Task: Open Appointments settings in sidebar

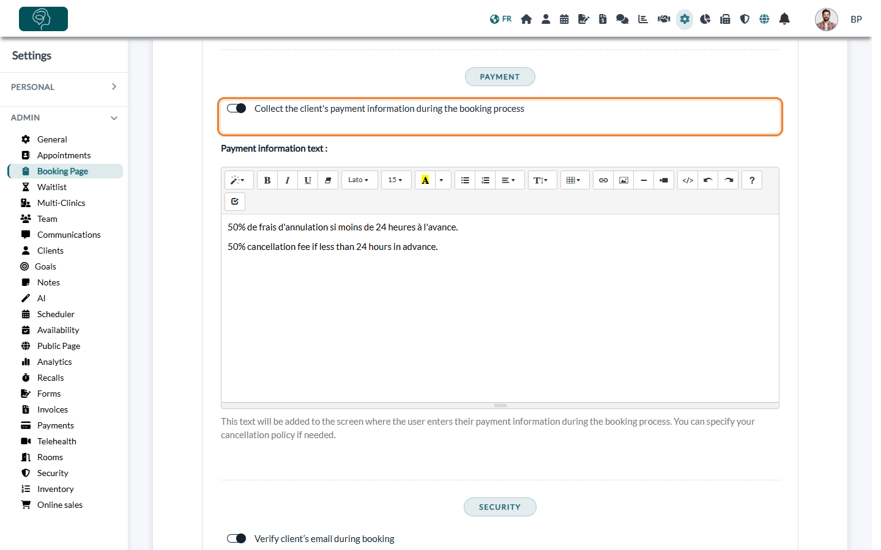Action: point(64,155)
